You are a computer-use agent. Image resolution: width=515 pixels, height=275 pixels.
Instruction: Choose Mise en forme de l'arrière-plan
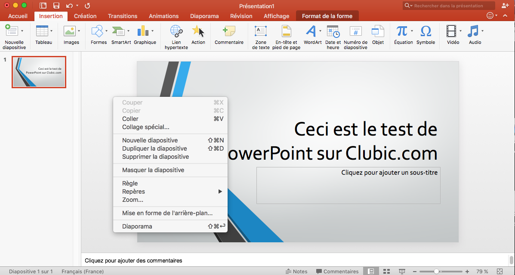coord(170,213)
